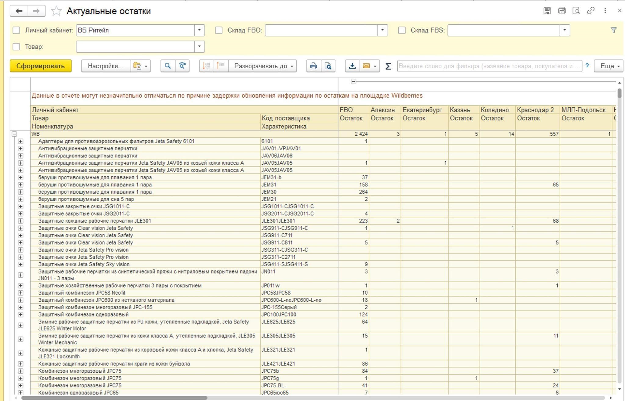Click the find magnifier icon in toolbar
The image size is (625, 401).
coord(168,66)
